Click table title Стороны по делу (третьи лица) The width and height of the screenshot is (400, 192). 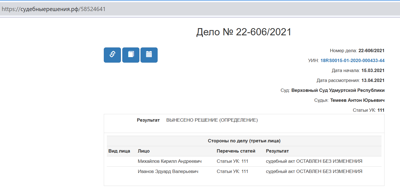click(x=244, y=141)
